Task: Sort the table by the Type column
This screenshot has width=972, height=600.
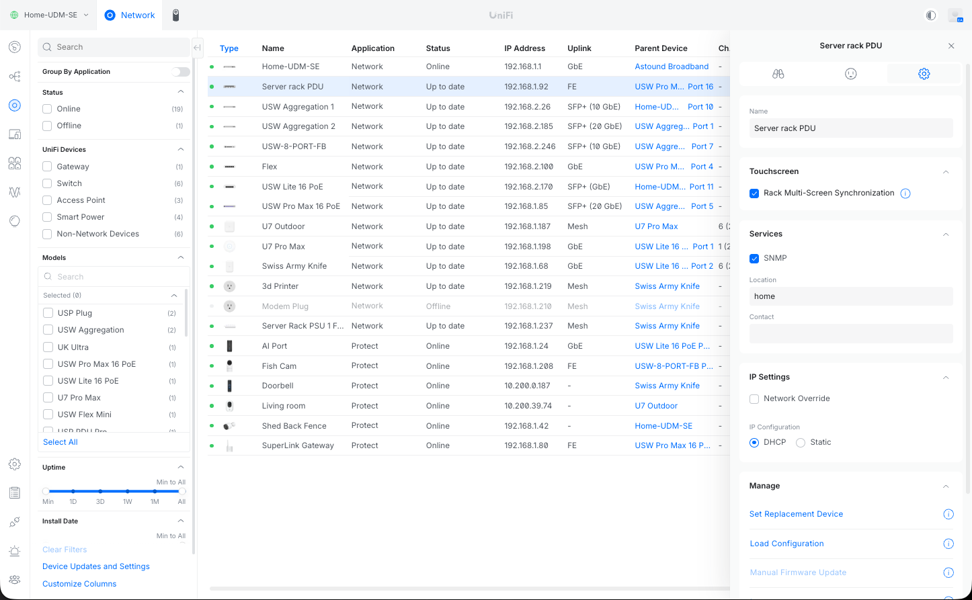Action: coord(229,48)
